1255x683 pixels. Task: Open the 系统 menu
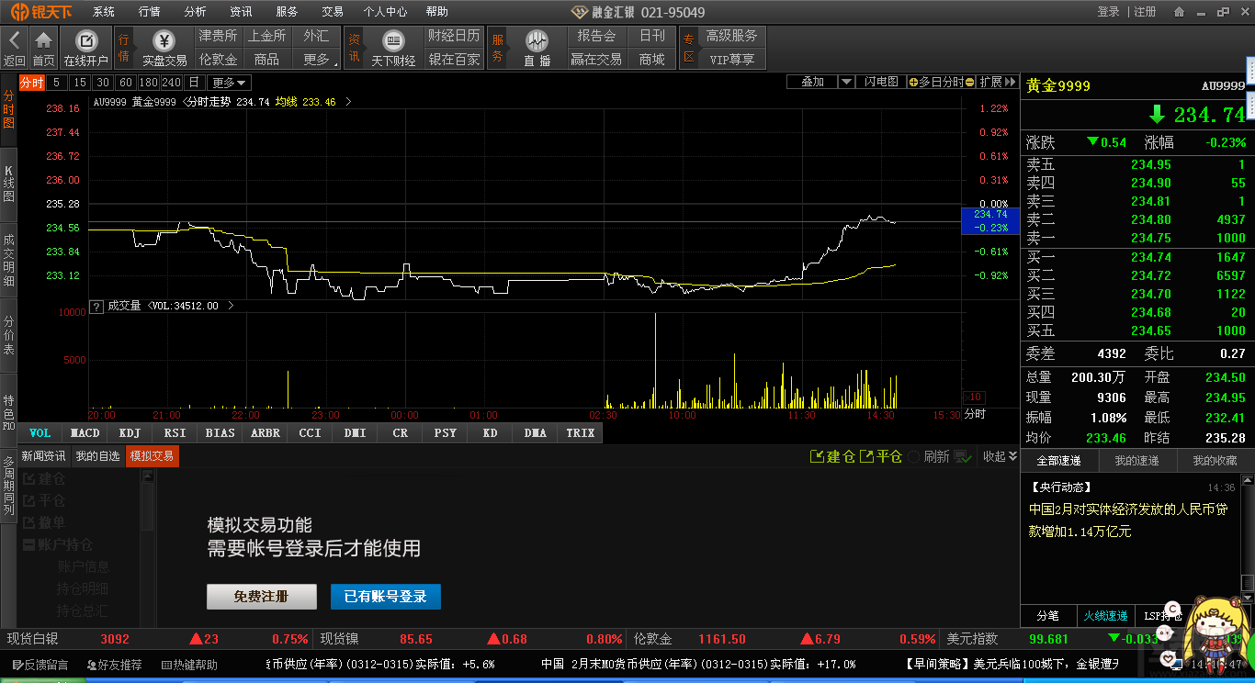coord(104,12)
